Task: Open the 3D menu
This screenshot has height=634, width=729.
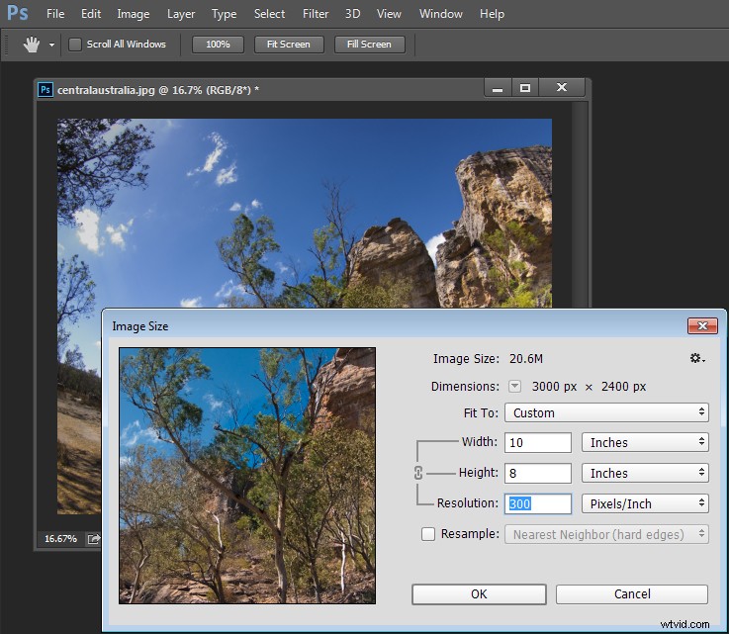Action: pyautogui.click(x=352, y=14)
